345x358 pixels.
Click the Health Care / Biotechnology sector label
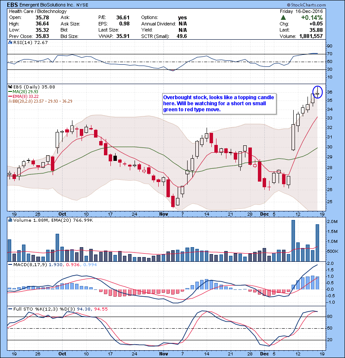(x=38, y=11)
